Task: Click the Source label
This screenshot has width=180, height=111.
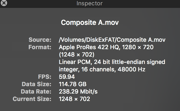Action: click(40, 40)
